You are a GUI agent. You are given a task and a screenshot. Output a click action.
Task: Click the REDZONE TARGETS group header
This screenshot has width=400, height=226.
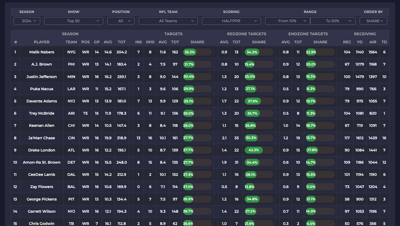click(x=247, y=34)
